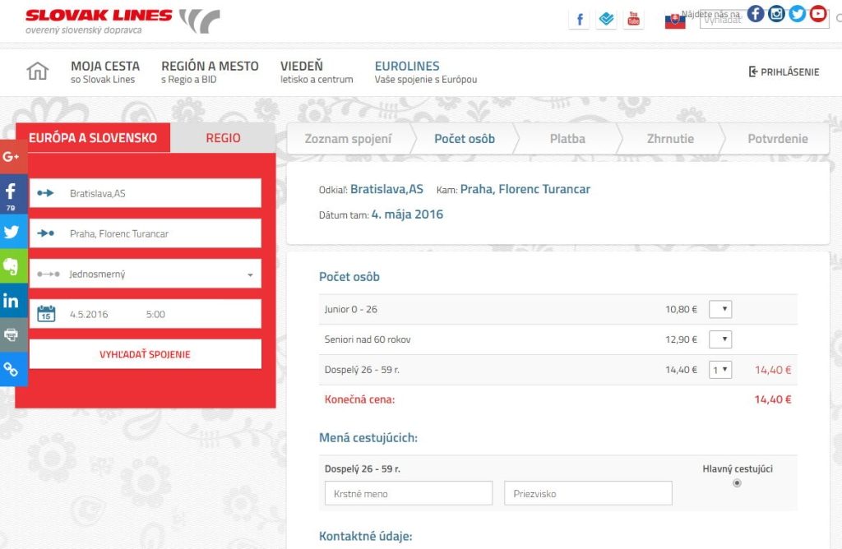Go to the Zoznam spojení step
The height and width of the screenshot is (549, 842).
coord(348,139)
